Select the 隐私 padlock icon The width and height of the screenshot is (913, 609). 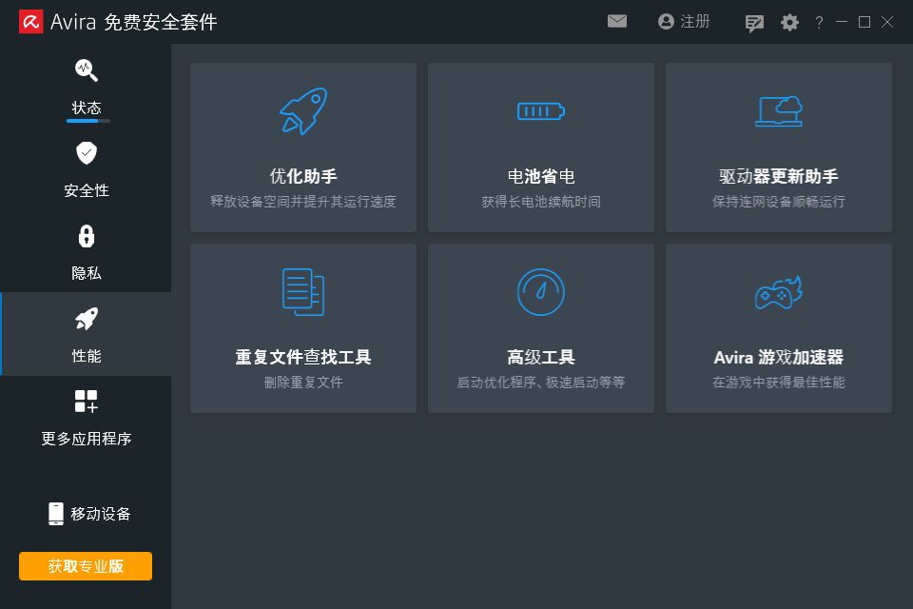point(87,236)
